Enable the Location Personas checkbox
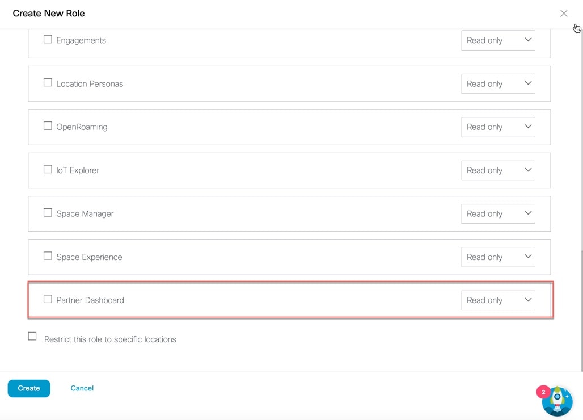Viewport: 583px width, 420px height. pyautogui.click(x=48, y=82)
